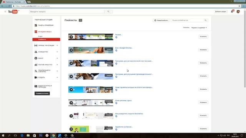Open the playlist sort order dropdown
This screenshot has width=246, height=138.
(x=199, y=28)
